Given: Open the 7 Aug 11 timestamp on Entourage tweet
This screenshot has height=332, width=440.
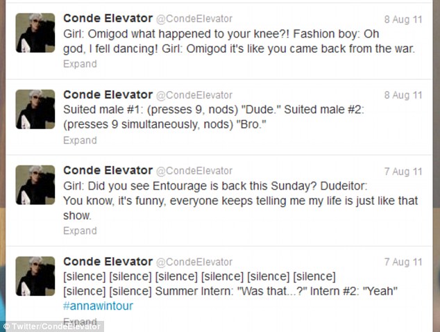Looking at the screenshot, I should pyautogui.click(x=403, y=172).
